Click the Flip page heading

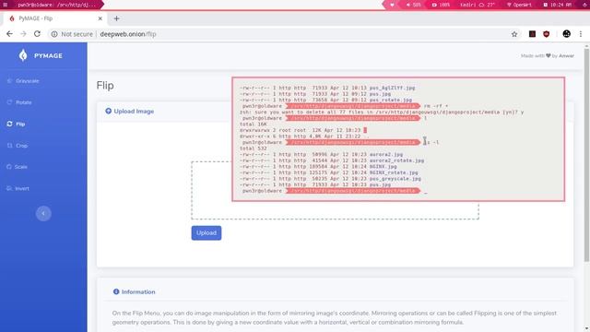(x=105, y=86)
